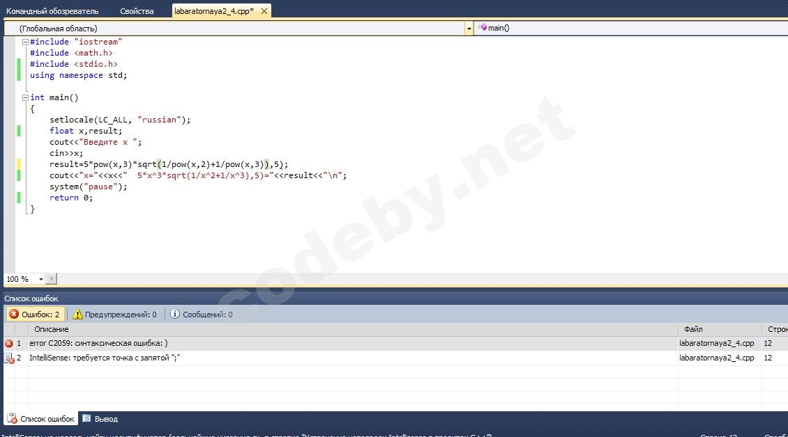
Task: Toggle the Предупреждений: 0 filter
Action: 115,315
